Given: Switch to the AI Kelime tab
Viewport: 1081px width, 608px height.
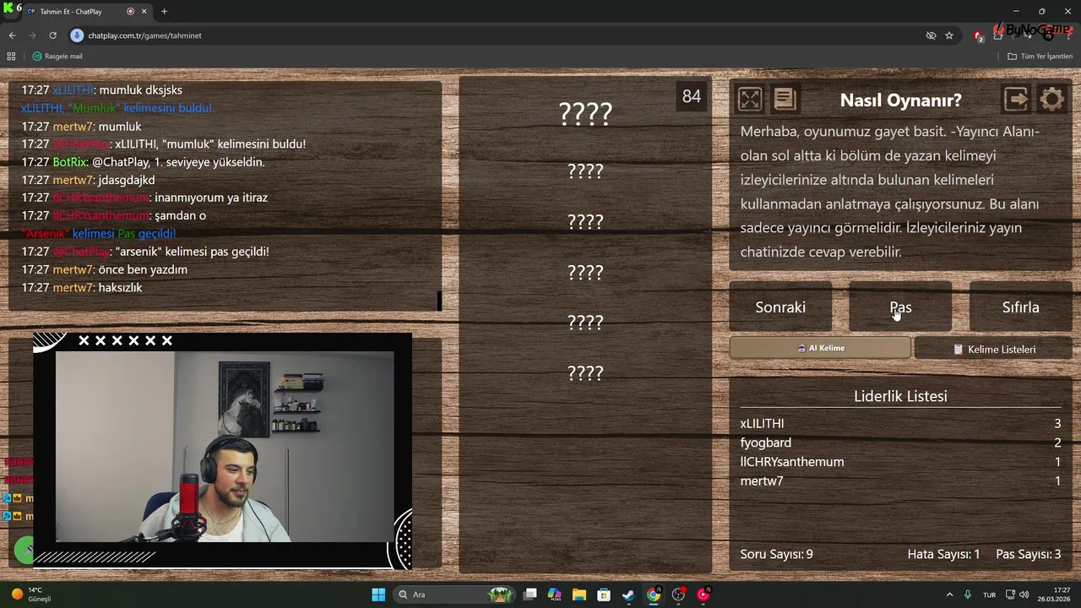Looking at the screenshot, I should [820, 348].
